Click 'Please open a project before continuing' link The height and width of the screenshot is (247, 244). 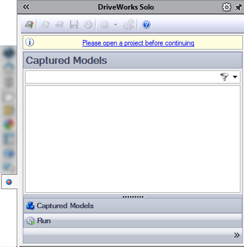138,43
